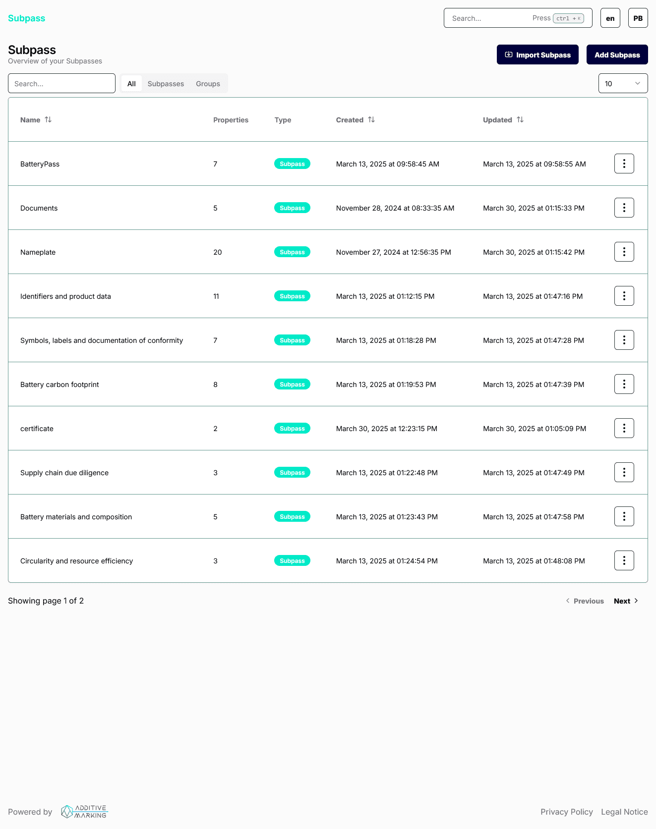This screenshot has width=656, height=829.
Task: Click Circularity and resource efficiency name
Action: click(76, 561)
